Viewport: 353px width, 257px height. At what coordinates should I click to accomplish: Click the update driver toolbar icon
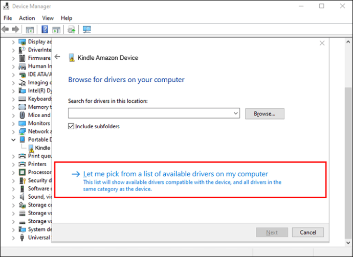click(x=71, y=30)
